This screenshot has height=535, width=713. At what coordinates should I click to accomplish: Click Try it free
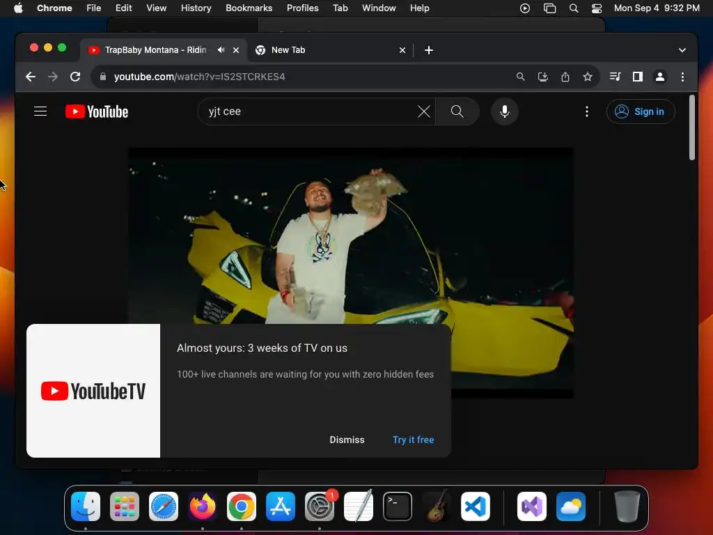pos(414,440)
